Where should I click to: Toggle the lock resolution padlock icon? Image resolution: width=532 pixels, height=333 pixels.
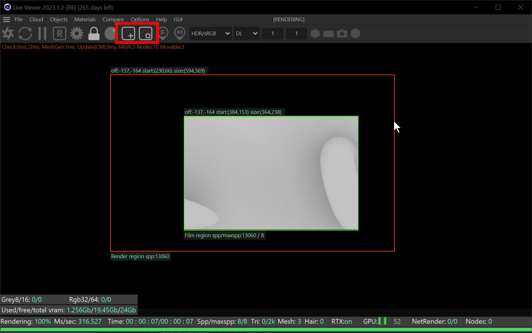click(94, 33)
